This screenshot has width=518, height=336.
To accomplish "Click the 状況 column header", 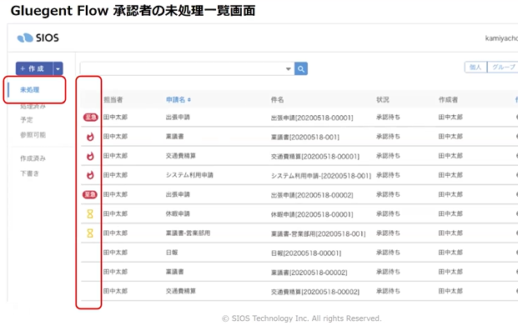I will click(x=383, y=100).
